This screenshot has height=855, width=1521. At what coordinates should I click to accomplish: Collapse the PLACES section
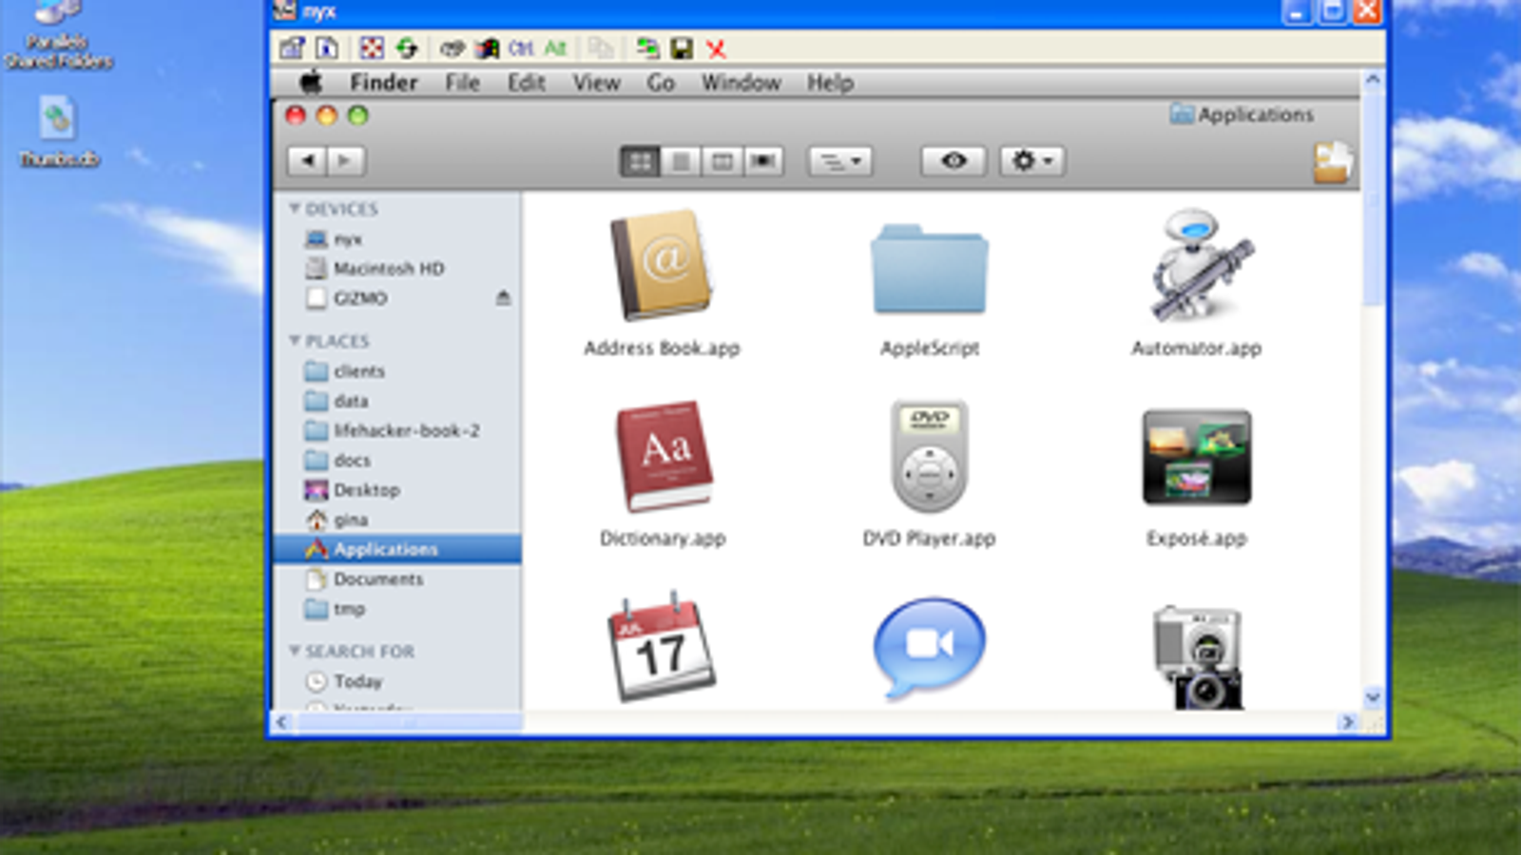coord(295,340)
